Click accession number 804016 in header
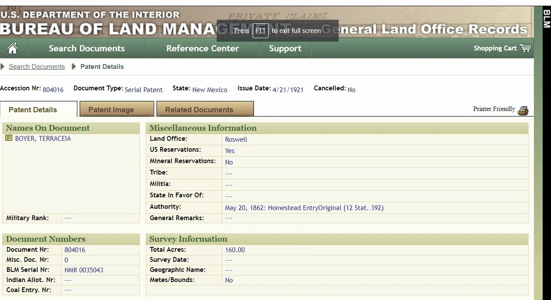 tap(53, 90)
